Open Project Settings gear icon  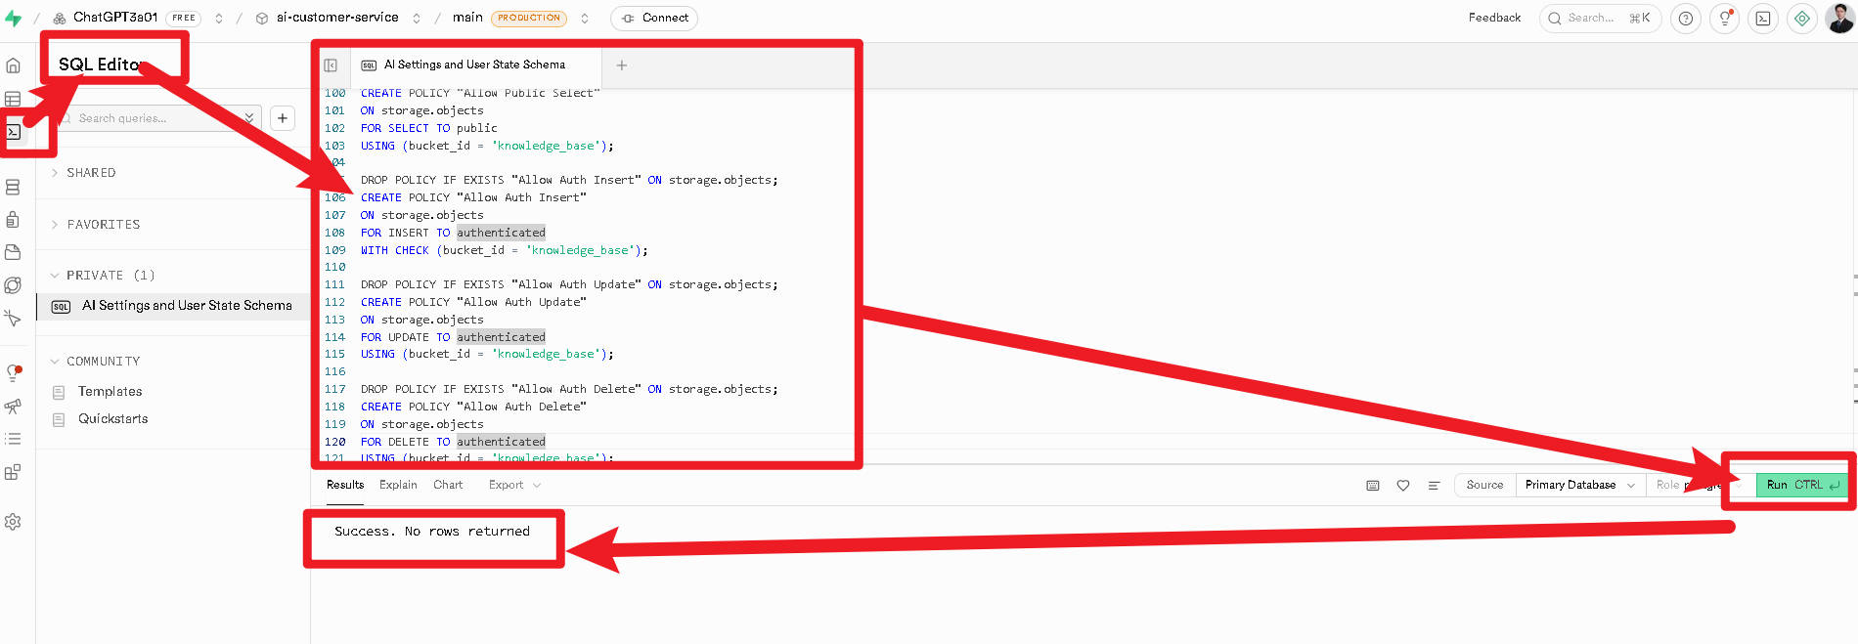coord(14,522)
